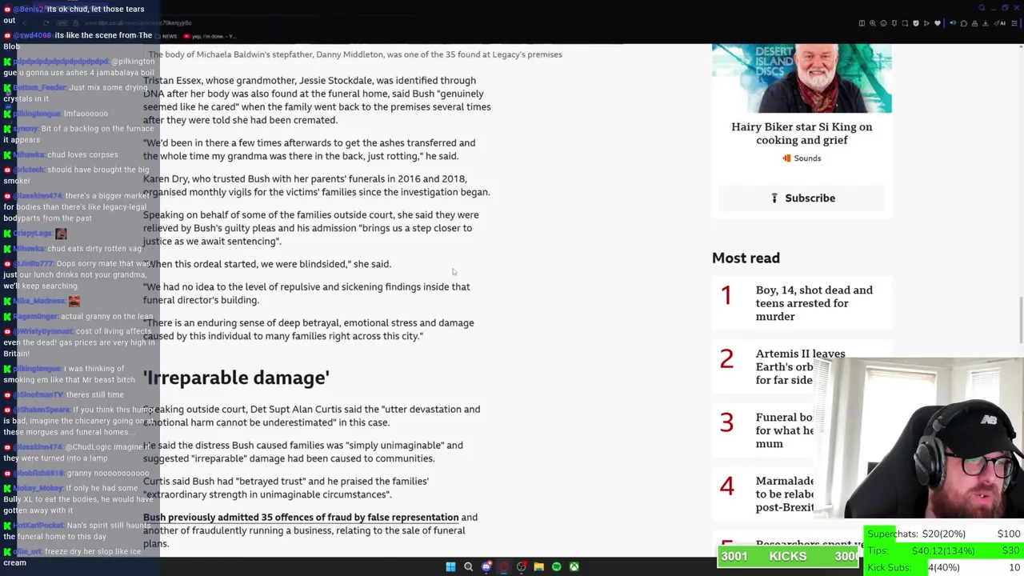The height and width of the screenshot is (576, 1024).
Task: Open Discord from the taskbar
Action: click(486, 566)
